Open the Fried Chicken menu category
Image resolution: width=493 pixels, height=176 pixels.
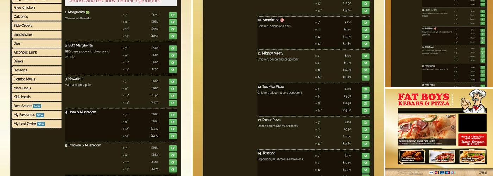(x=37, y=7)
